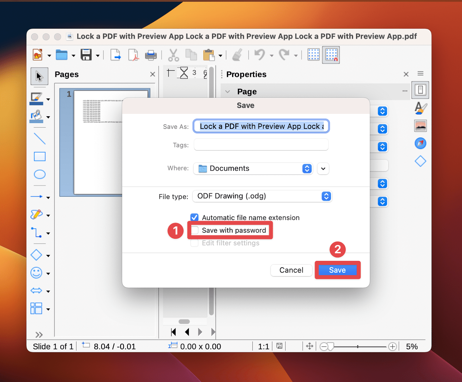The width and height of the screenshot is (462, 382).
Task: Select the Symbol Shapes smiley tool
Action: tap(36, 273)
